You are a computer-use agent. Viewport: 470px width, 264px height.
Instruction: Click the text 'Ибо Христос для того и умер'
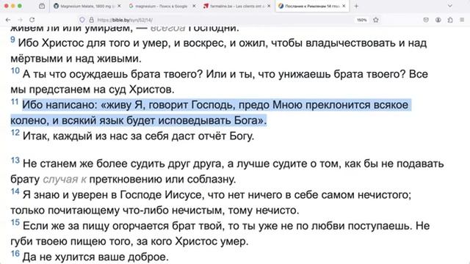tap(95, 43)
